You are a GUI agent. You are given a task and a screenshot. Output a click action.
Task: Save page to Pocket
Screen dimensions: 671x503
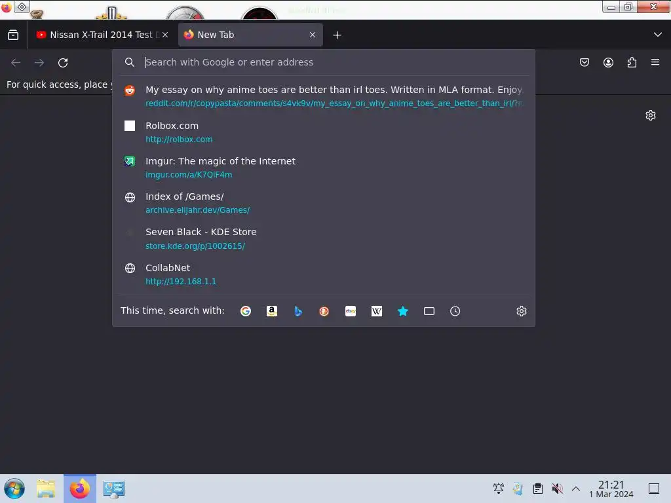(584, 62)
